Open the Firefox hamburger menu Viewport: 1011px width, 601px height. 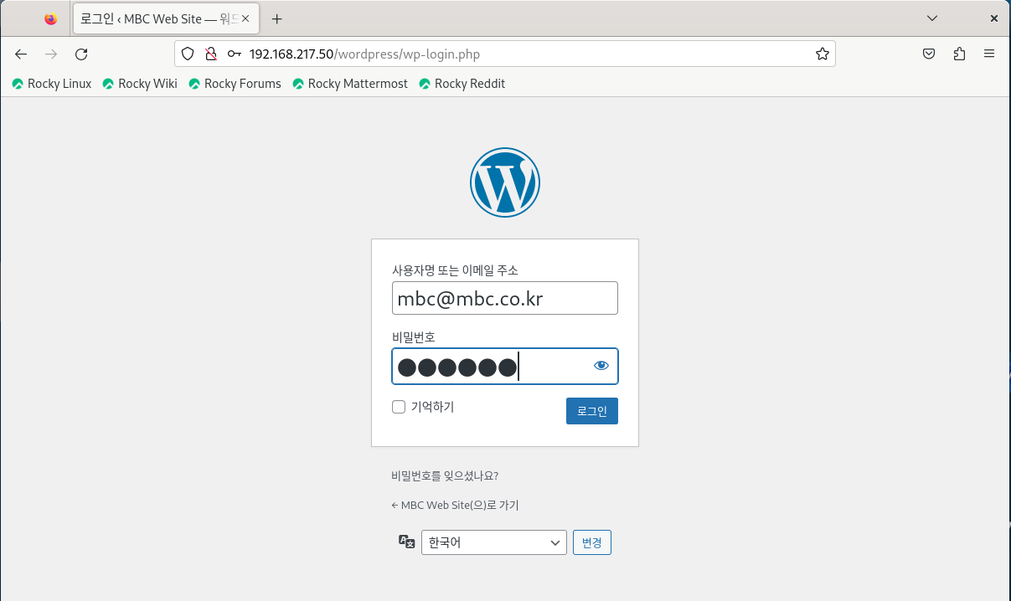[989, 54]
